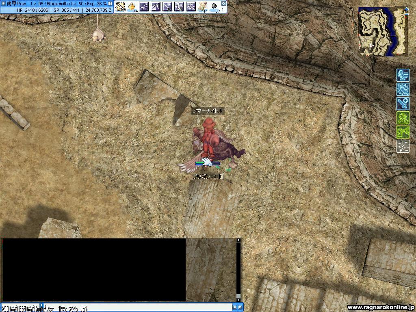
Task: Use the Adrenaline Rush hotbar skill with level 5
Action: [x=179, y=6]
